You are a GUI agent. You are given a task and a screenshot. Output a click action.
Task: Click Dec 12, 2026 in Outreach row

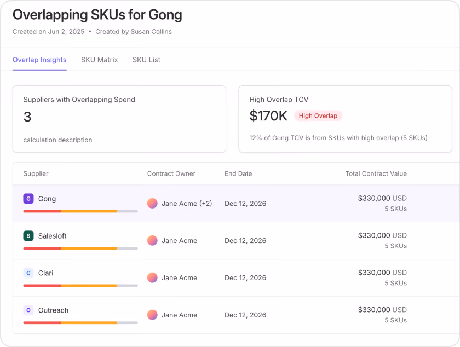pos(245,315)
